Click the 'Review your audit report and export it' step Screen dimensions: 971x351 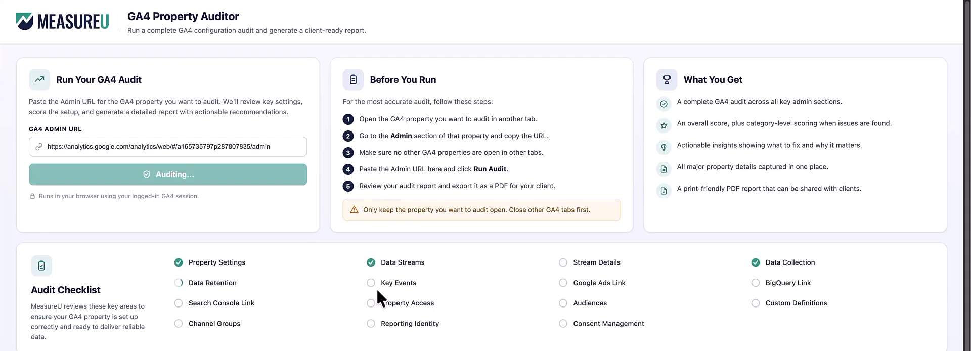pyautogui.click(x=457, y=186)
